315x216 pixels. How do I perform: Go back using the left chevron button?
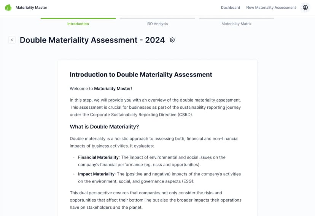12,40
